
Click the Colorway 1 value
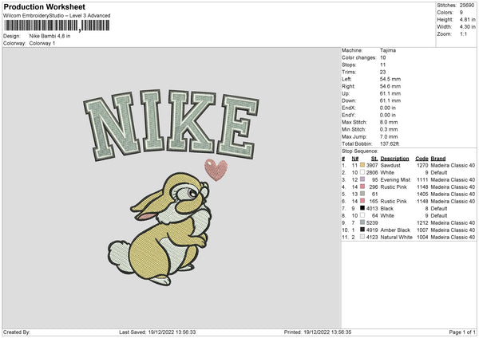click(42, 44)
